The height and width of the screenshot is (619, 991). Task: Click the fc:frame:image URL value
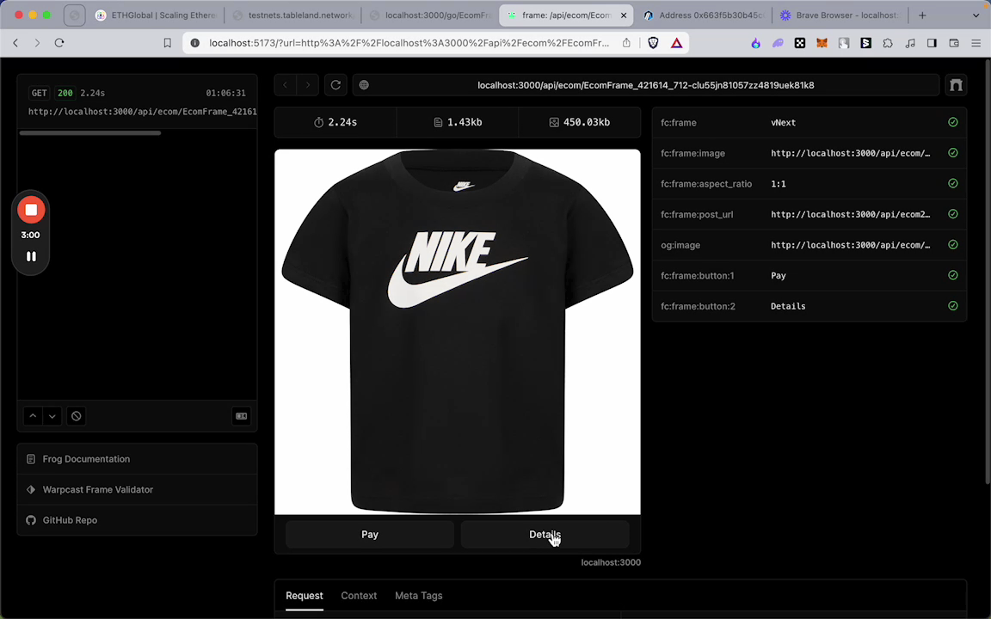coord(851,154)
